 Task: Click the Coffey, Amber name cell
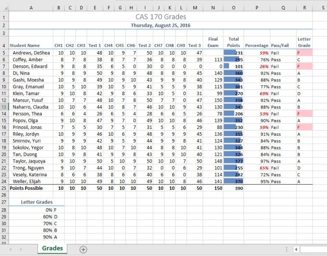click(31, 60)
